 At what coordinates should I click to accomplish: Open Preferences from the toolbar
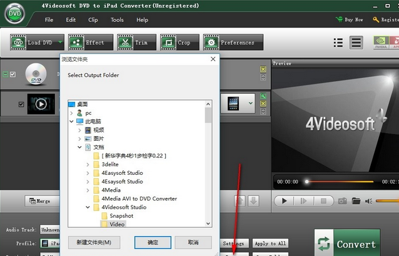(233, 42)
